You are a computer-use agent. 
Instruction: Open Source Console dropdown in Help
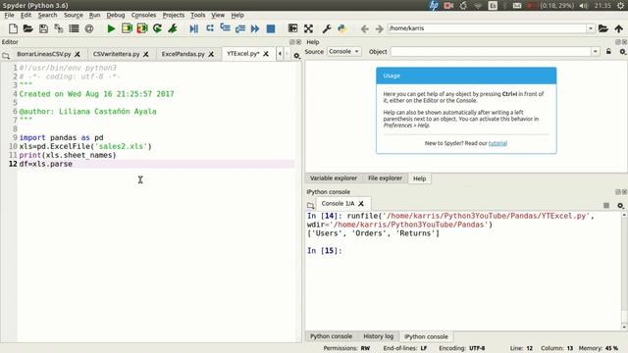[344, 51]
